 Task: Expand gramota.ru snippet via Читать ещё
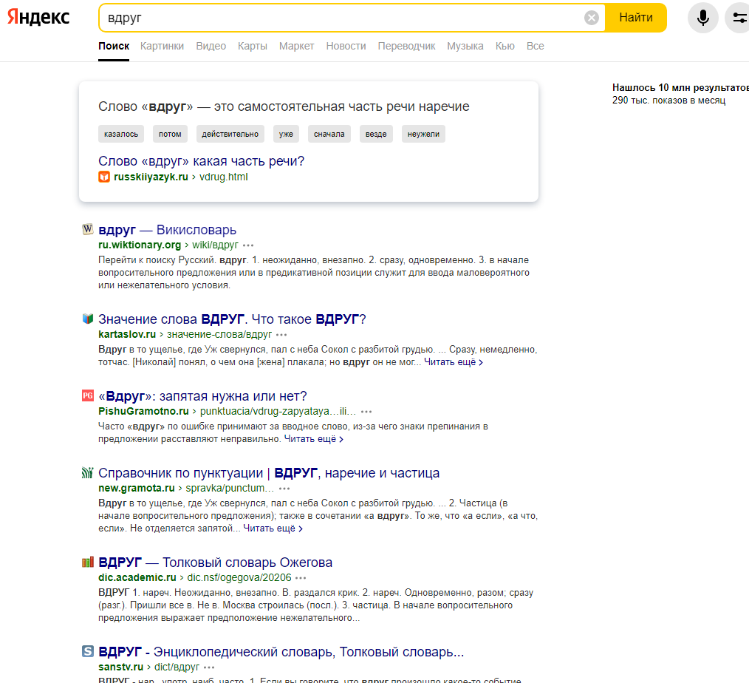tap(273, 528)
